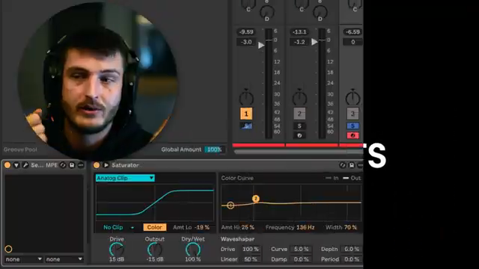Click hot-swap icon on the left device
The height and width of the screenshot is (269, 479).
coord(63,165)
